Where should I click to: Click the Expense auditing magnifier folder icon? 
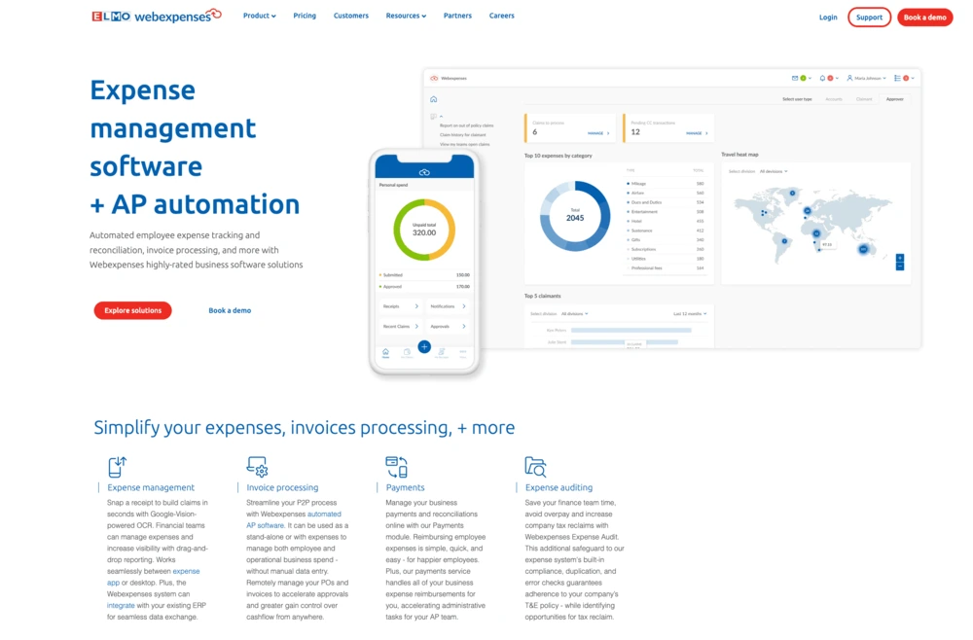coord(535,466)
